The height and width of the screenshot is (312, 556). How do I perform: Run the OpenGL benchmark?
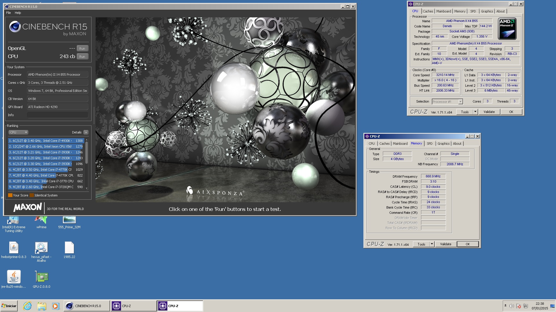tap(82, 49)
